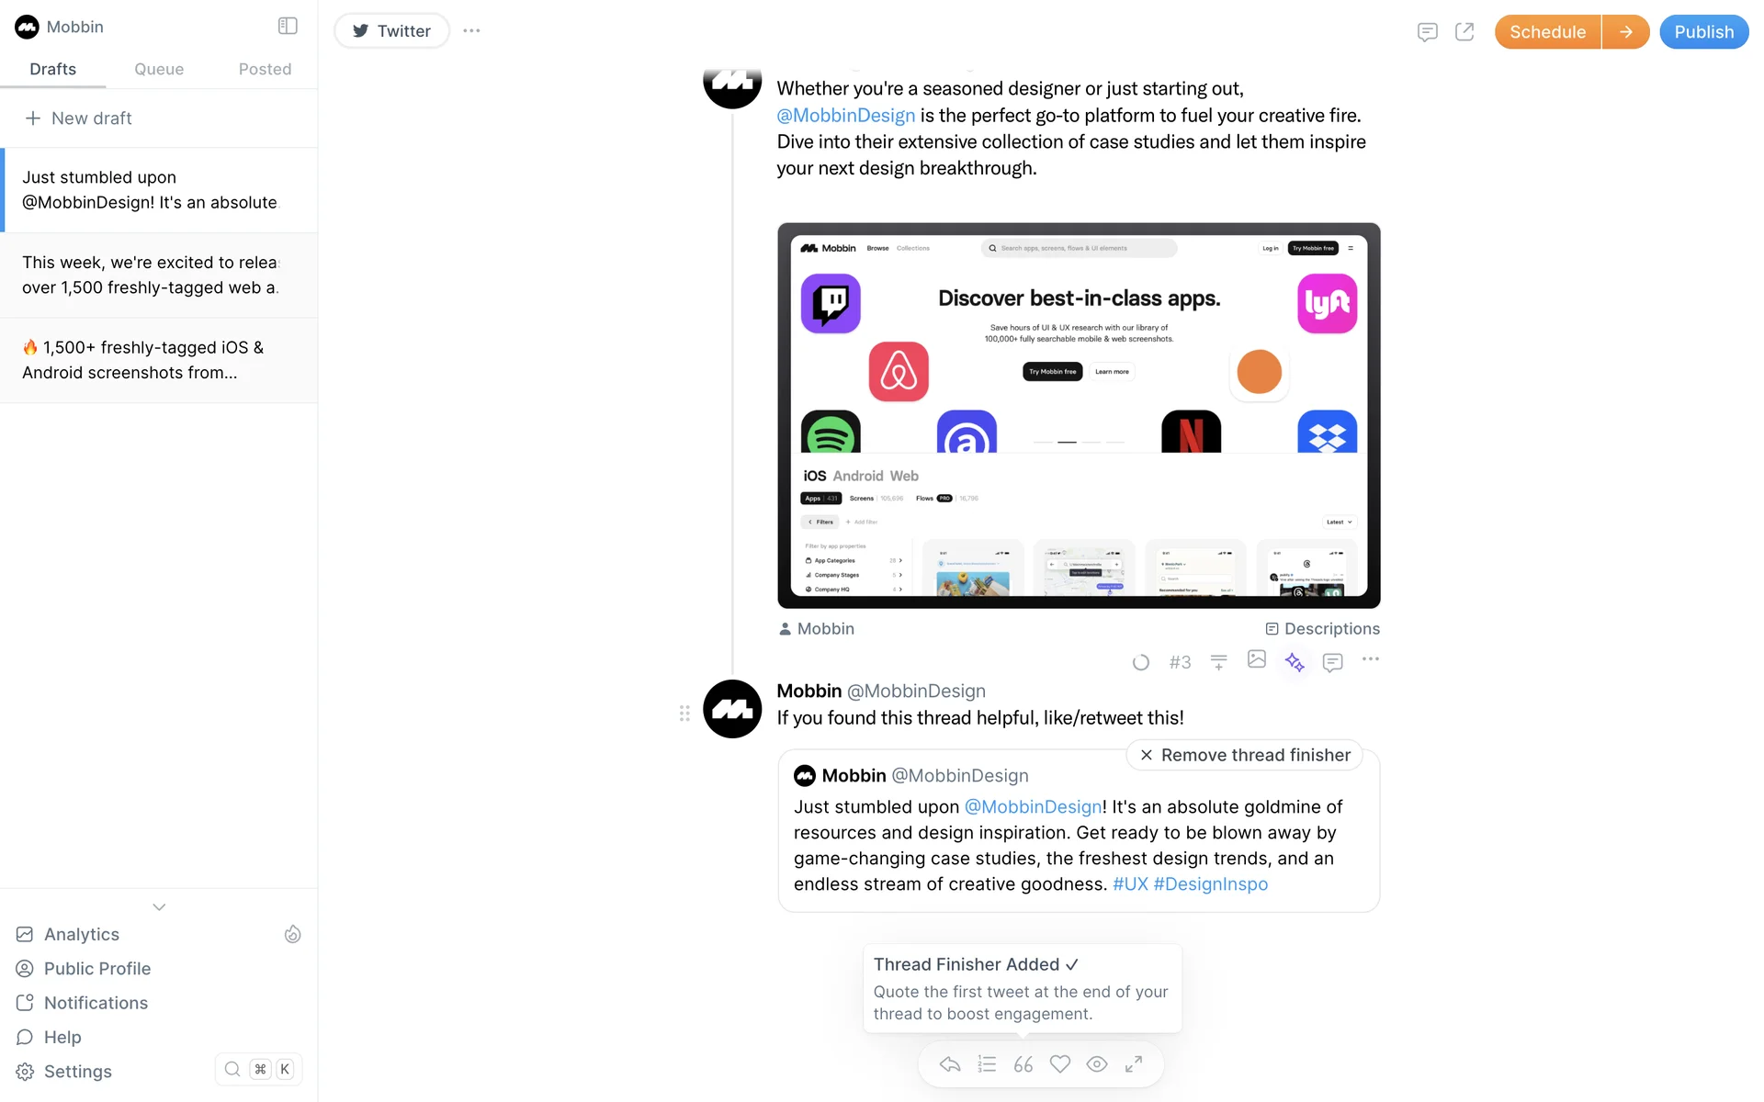Toggle the eye preview icon
1764x1102 pixels.
coord(1097,1064)
